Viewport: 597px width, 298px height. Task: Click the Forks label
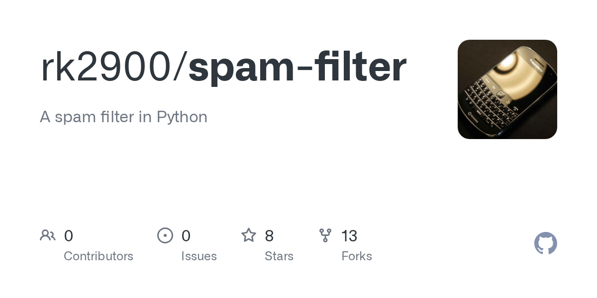pyautogui.click(x=357, y=256)
